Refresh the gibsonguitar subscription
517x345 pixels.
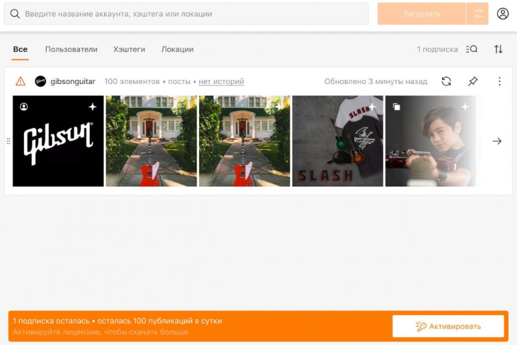(446, 81)
